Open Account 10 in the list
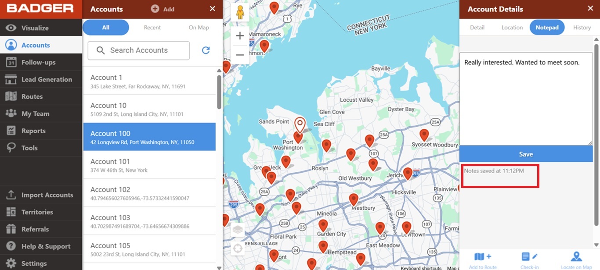Viewport: 600px width, 270px height. [x=149, y=109]
